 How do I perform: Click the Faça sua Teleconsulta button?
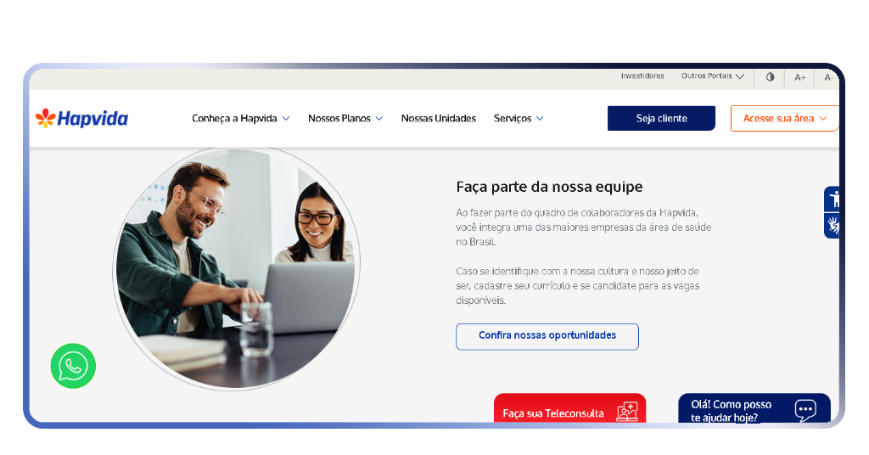click(x=569, y=408)
